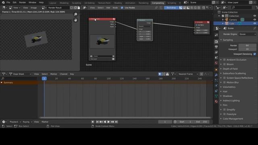Open the Particles properties tab icon
The width and height of the screenshot is (258, 145).
coord(216,81)
